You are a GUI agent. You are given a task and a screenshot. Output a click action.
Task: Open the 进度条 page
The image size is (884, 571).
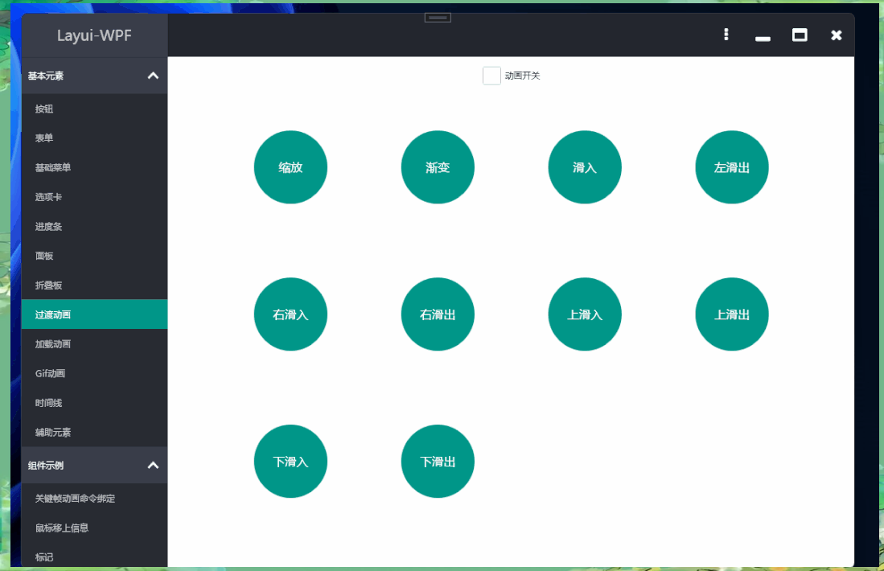click(x=95, y=227)
